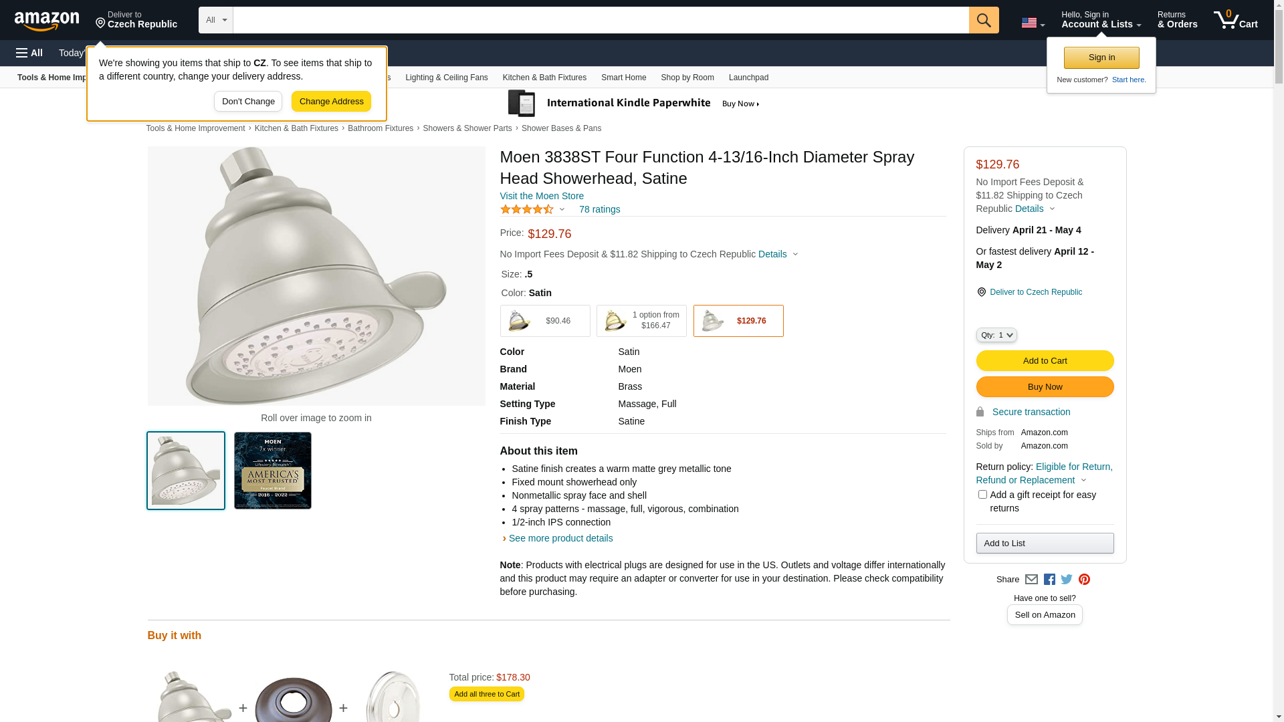The width and height of the screenshot is (1284, 722).
Task: Select the $90.46 color option
Action: coord(544,321)
